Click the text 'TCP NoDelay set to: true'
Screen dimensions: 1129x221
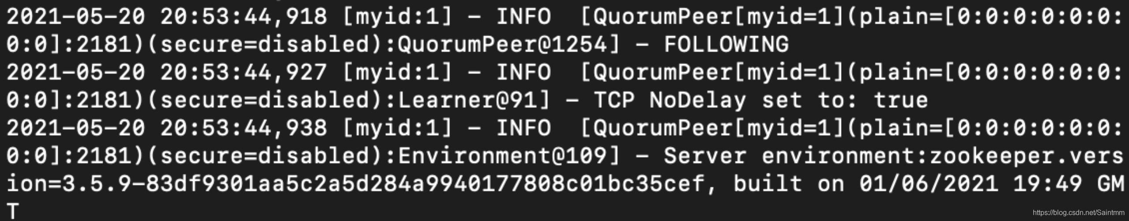(x=761, y=100)
